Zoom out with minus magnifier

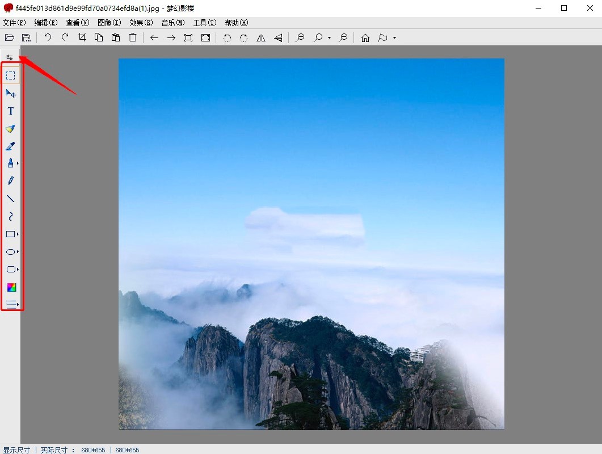coord(343,37)
